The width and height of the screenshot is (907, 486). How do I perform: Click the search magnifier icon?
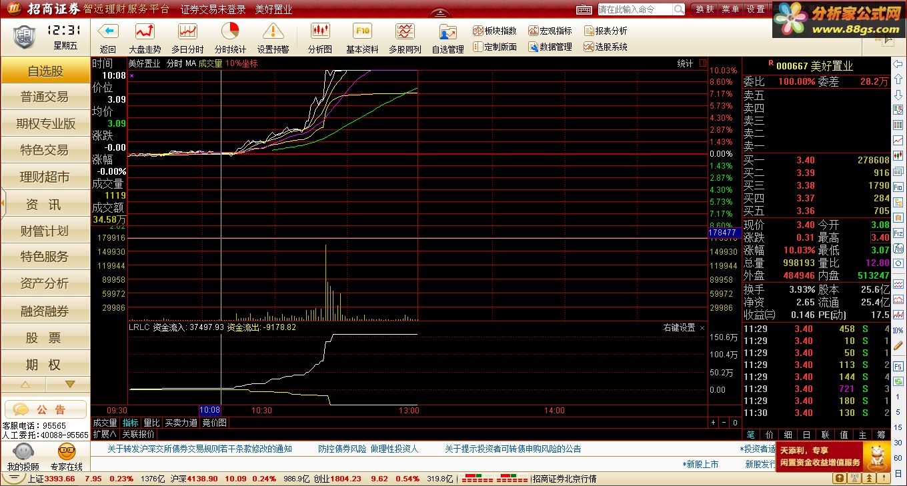pyautogui.click(x=678, y=9)
